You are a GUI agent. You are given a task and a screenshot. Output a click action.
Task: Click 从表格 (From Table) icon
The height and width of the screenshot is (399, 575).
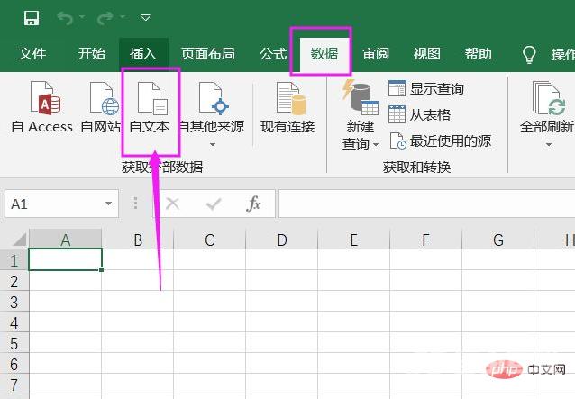419,114
